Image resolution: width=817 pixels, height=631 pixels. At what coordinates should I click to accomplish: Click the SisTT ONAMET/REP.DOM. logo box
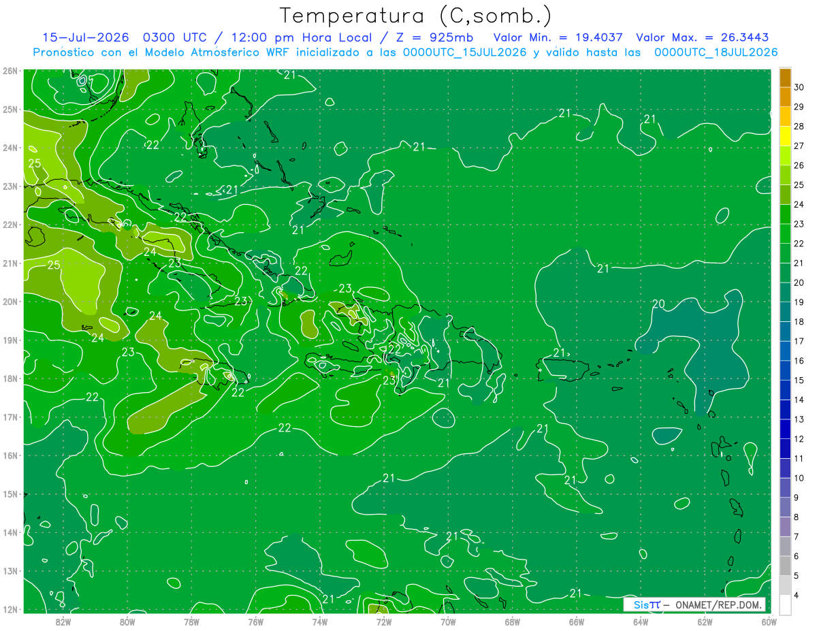694,604
